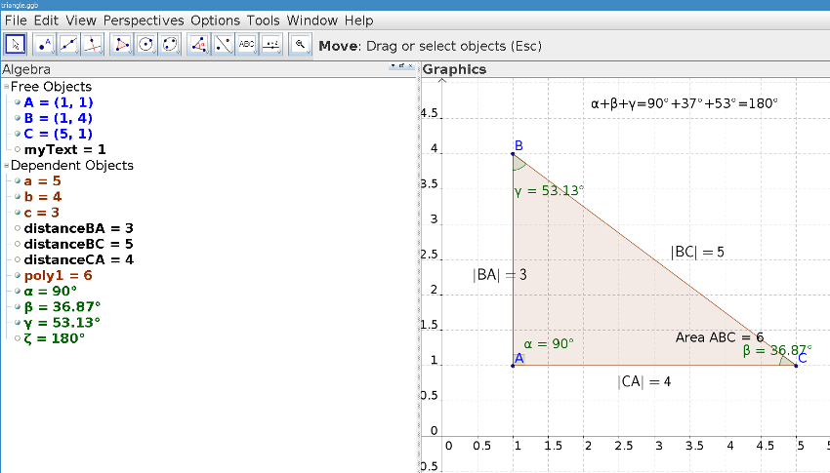Open the Help menu
This screenshot has width=830, height=473.
pyautogui.click(x=359, y=20)
